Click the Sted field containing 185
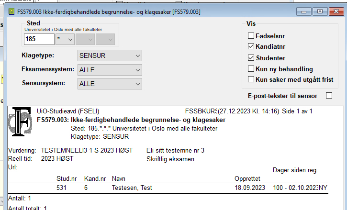Screen dimensions: 347x210 pyautogui.click(x=39, y=39)
